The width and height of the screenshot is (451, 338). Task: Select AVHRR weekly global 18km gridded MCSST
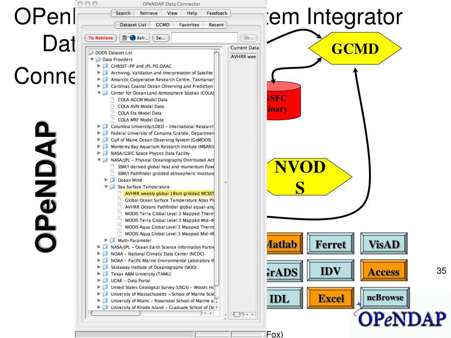point(169,194)
